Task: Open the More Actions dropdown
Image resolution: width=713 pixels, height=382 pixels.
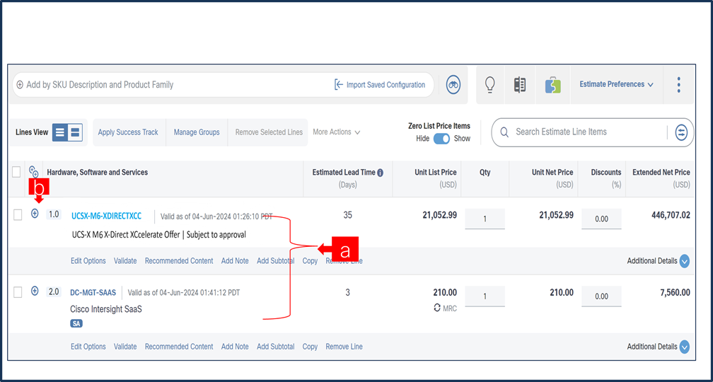Action: (337, 132)
